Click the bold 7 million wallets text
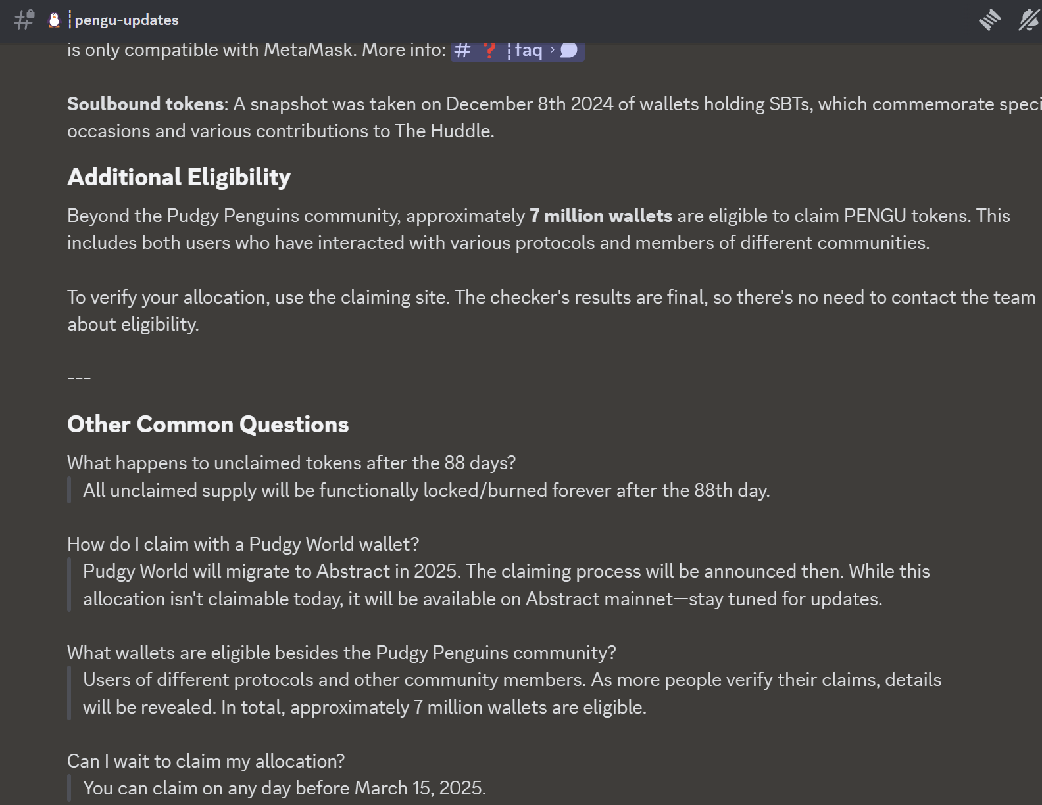1042x805 pixels. (x=601, y=216)
